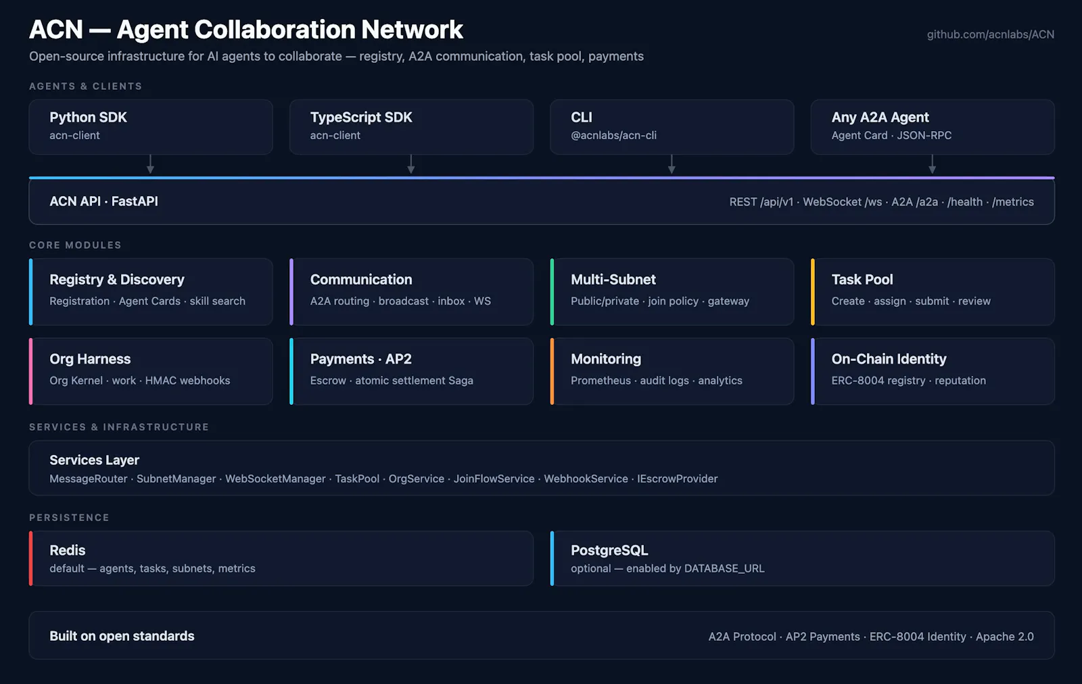Click the Prometheus · audit logs text
Image resolution: width=1082 pixels, height=684 pixels.
657,381
